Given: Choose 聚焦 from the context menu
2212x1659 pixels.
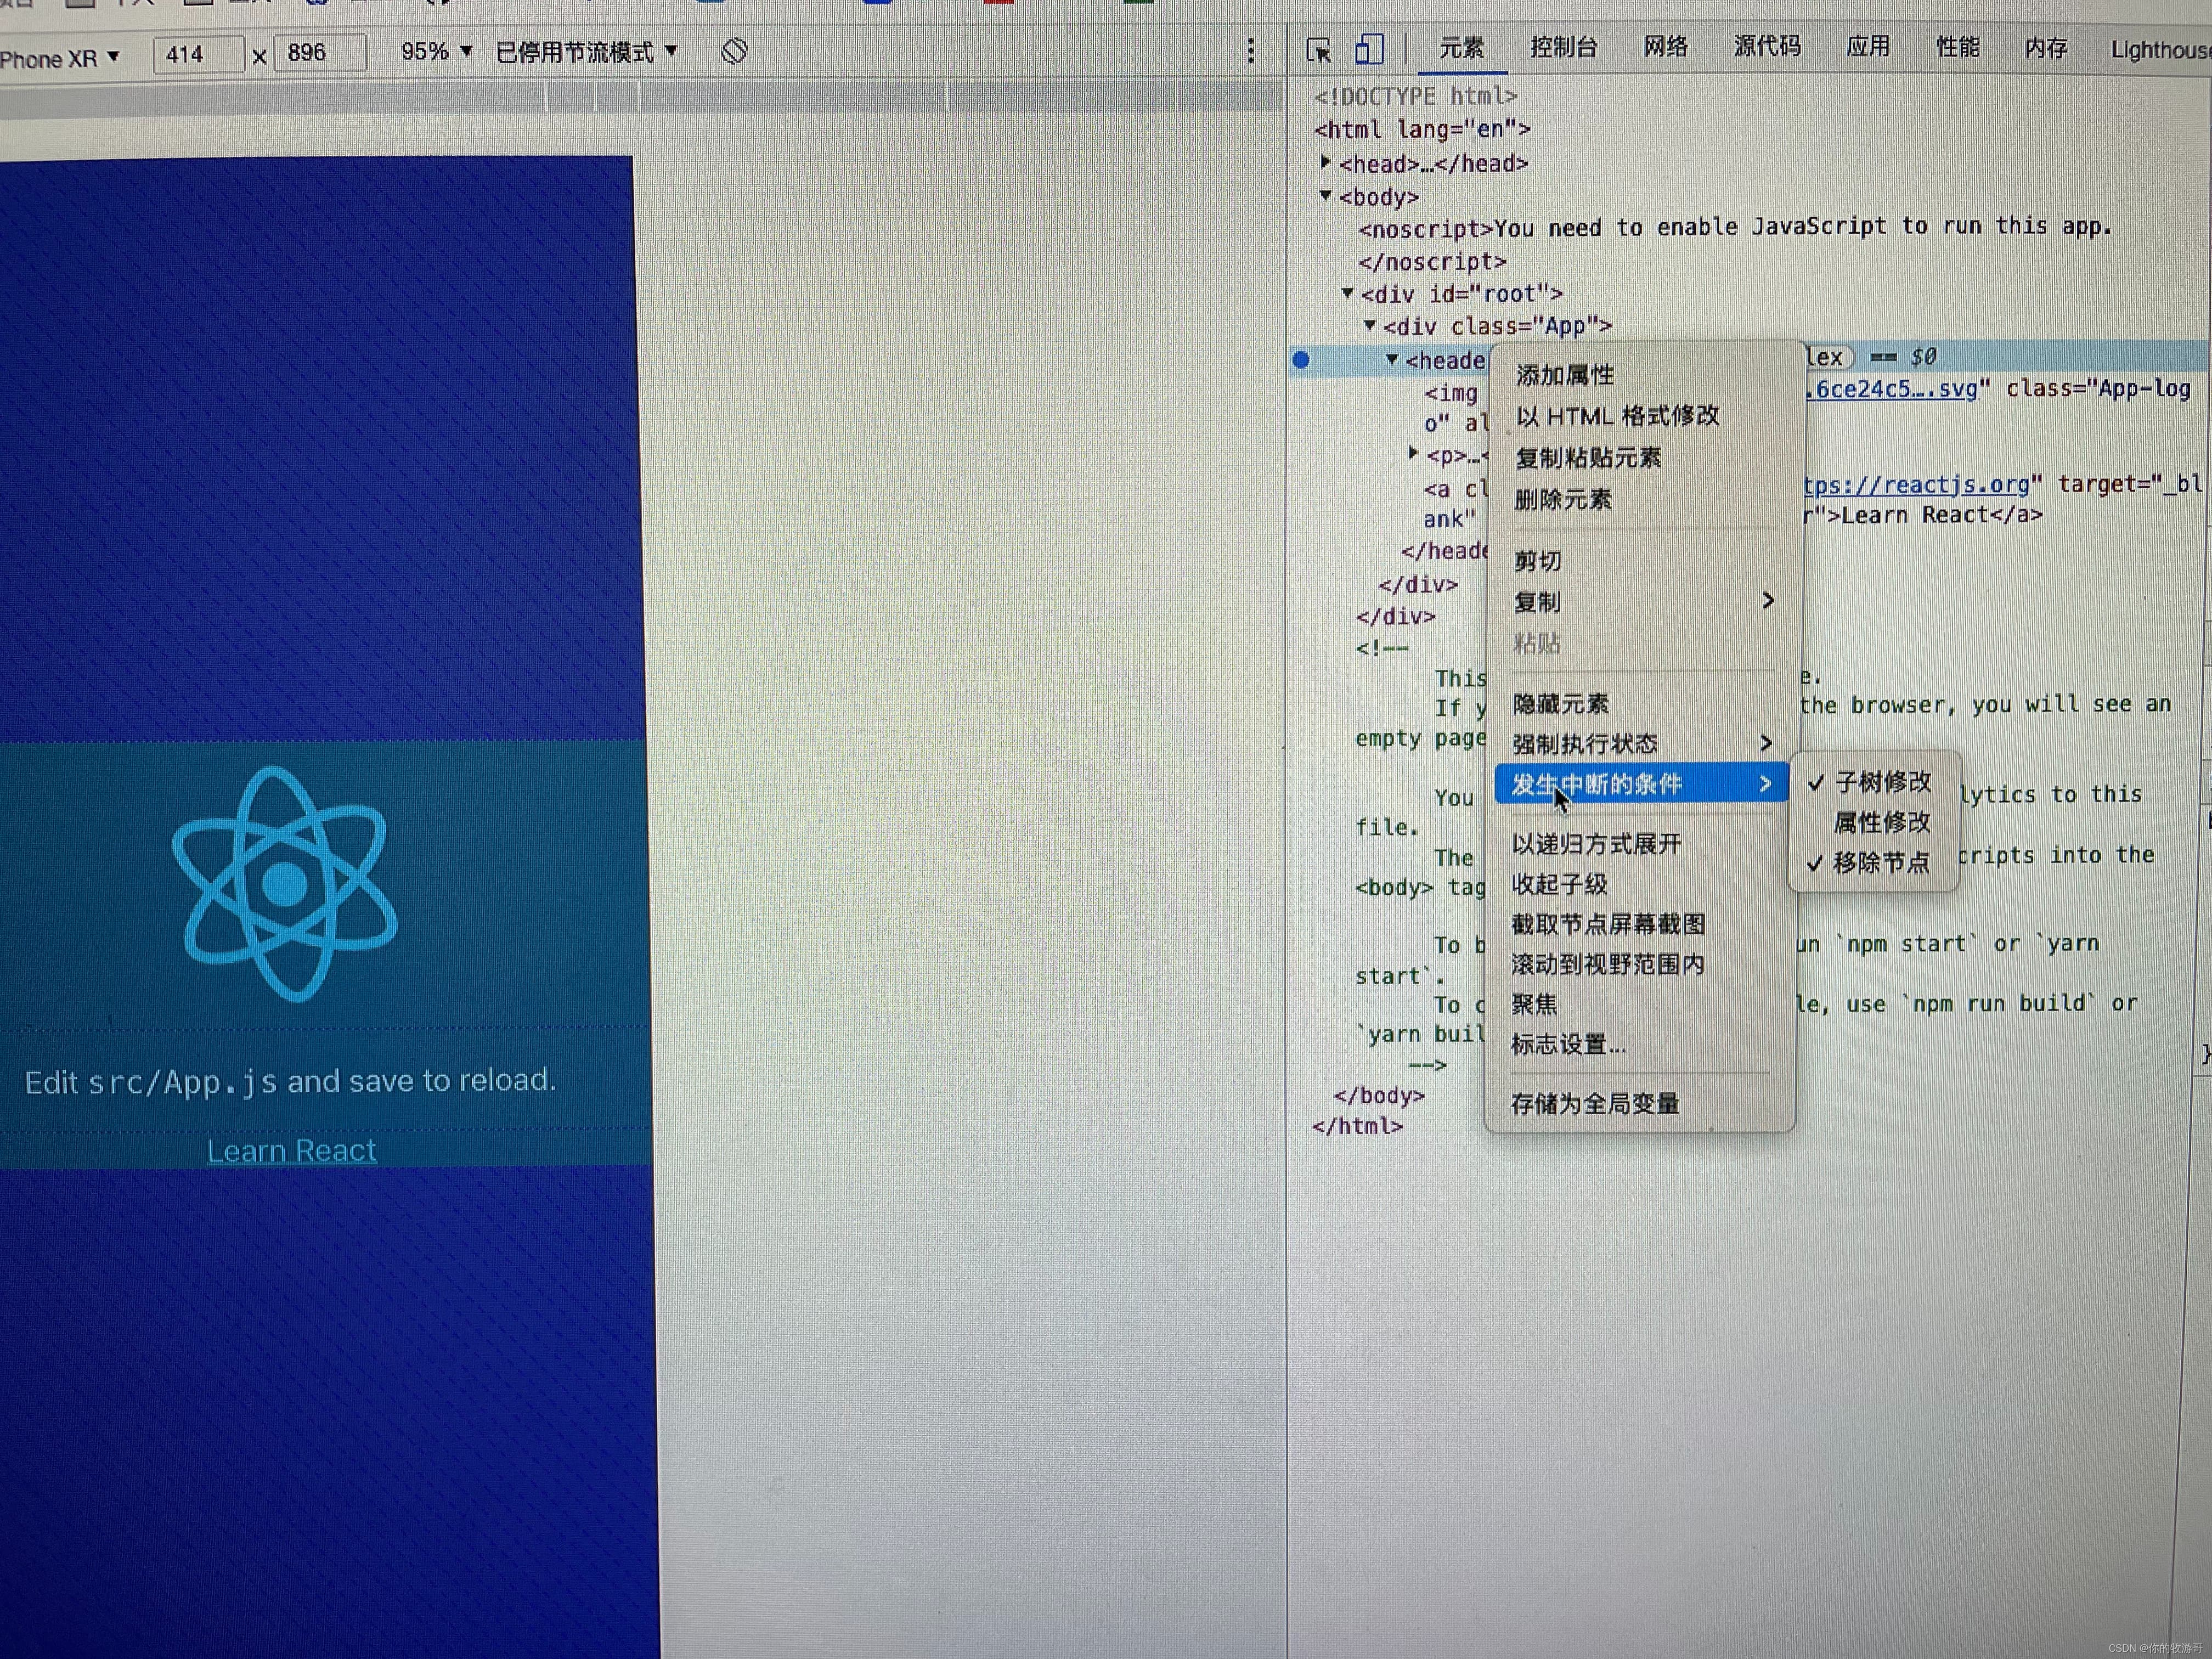Looking at the screenshot, I should coord(1642,1004).
